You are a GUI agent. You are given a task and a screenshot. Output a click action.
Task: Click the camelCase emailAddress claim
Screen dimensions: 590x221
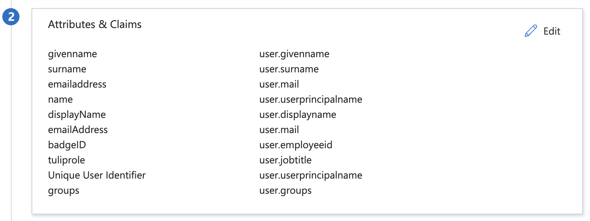[x=78, y=130]
